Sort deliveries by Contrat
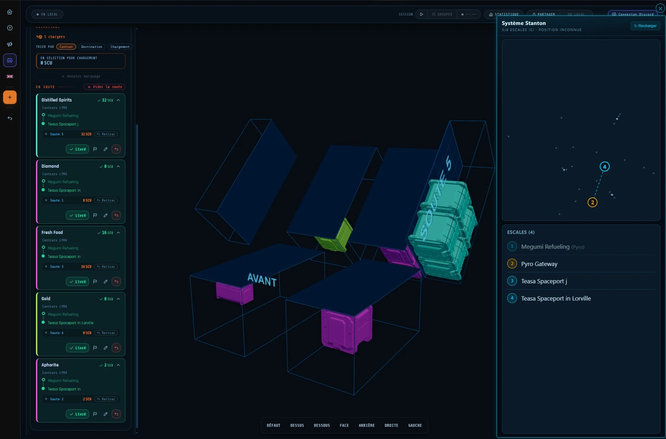 [66, 47]
